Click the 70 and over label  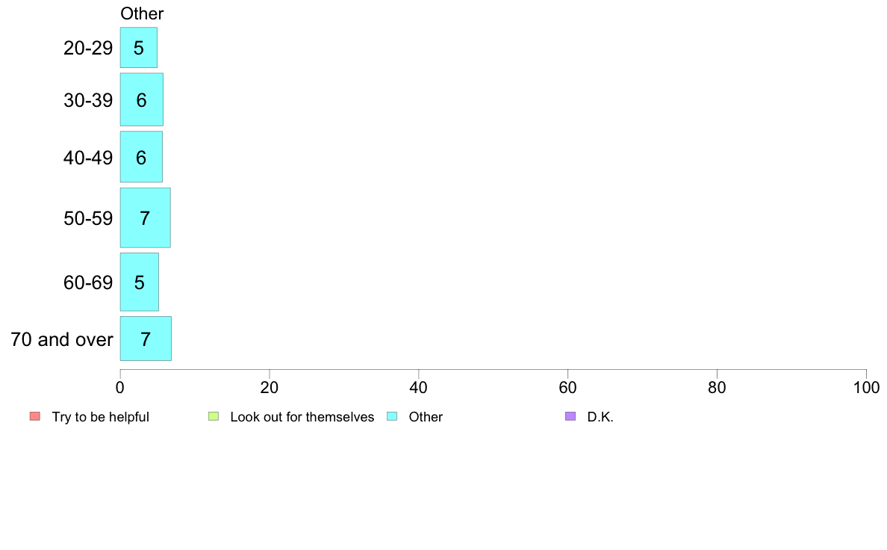[62, 339]
